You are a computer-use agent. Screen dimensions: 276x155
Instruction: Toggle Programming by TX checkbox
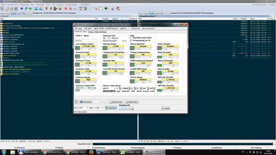[131, 40]
